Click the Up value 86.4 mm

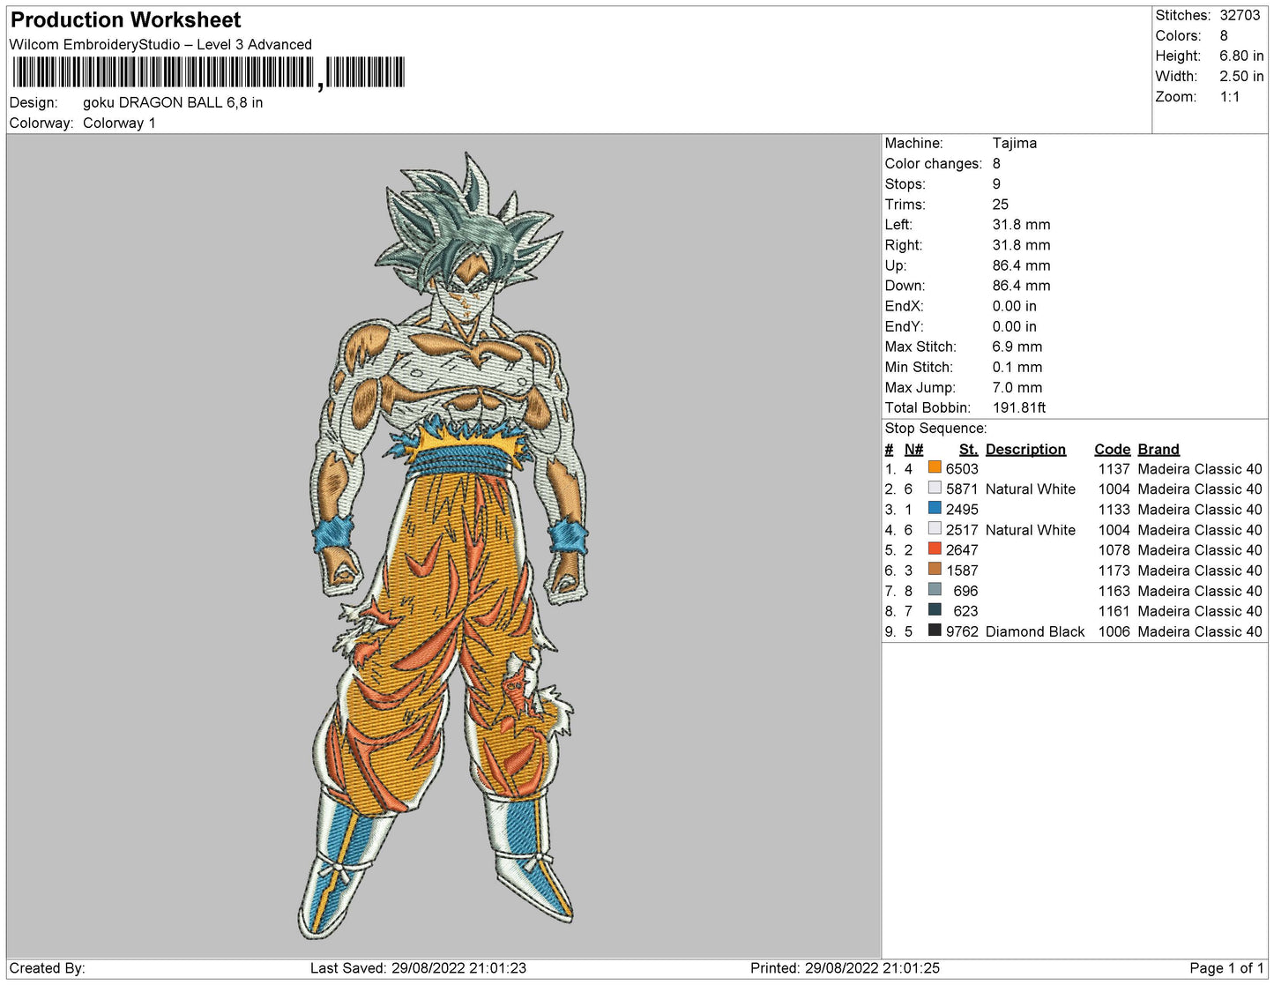click(1021, 265)
